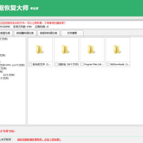The image size is (143, 143).
Task: Tick the 丢失的文件 checkbox
Action: [x=31, y=64]
